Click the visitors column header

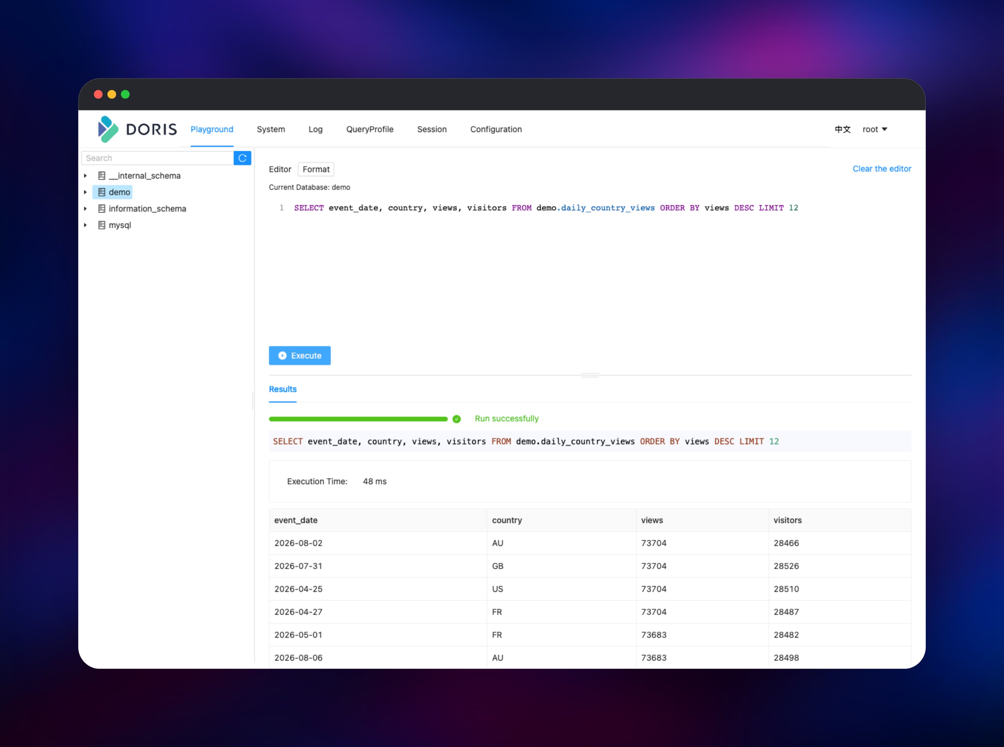tap(840, 520)
